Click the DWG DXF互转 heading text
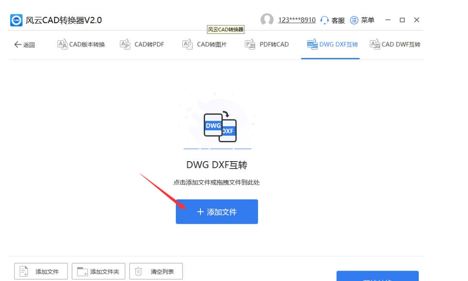This screenshot has width=468, height=281. point(217,165)
